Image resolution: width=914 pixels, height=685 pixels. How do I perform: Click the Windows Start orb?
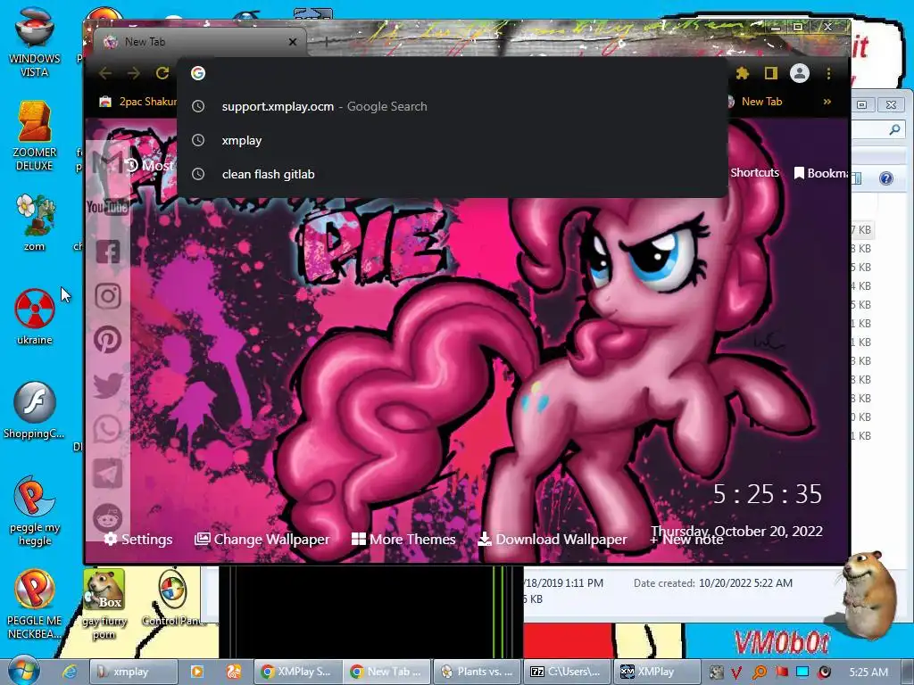(x=23, y=671)
